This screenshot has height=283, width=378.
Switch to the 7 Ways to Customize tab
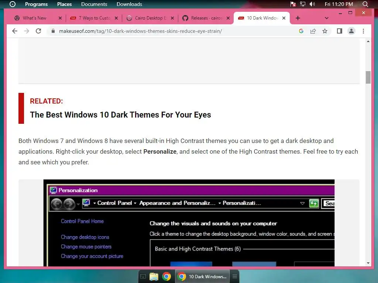click(x=94, y=18)
